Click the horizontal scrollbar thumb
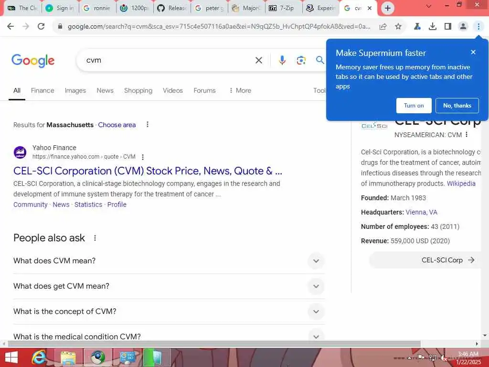Viewport: 489px width, 367px height. 214,344
